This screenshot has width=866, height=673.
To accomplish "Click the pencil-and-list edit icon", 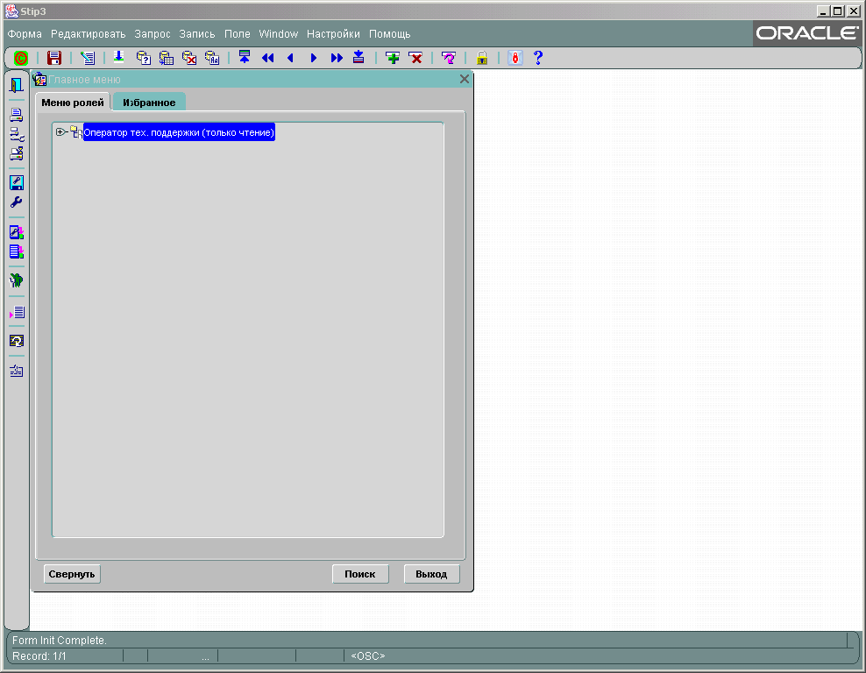I will tap(88, 58).
